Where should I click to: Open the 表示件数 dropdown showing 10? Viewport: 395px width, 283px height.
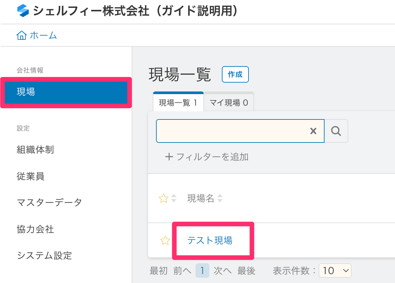click(335, 270)
